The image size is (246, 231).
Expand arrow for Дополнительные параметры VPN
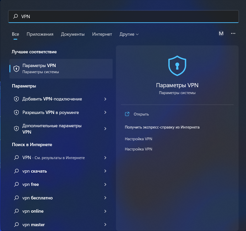pos(105,129)
